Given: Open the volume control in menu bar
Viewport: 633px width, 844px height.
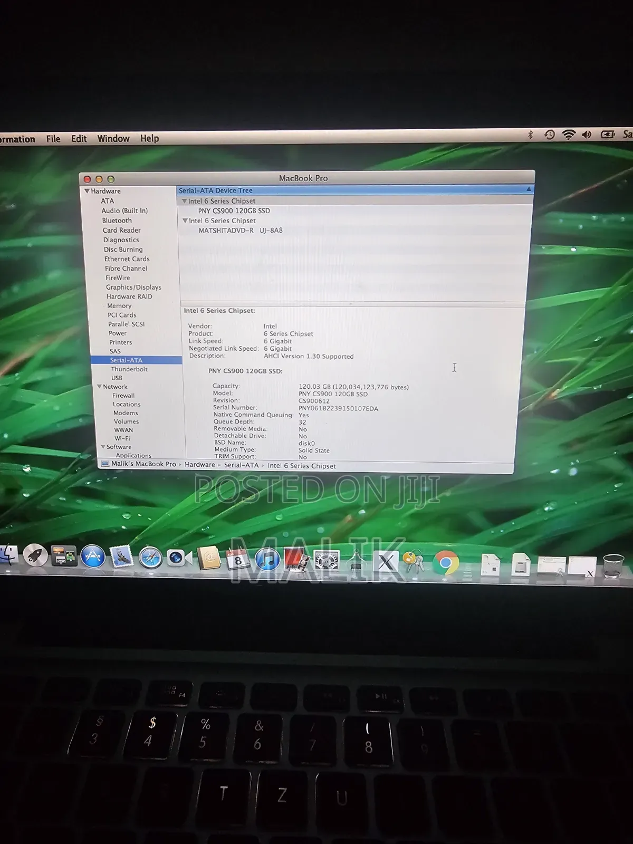Looking at the screenshot, I should pos(587,135).
